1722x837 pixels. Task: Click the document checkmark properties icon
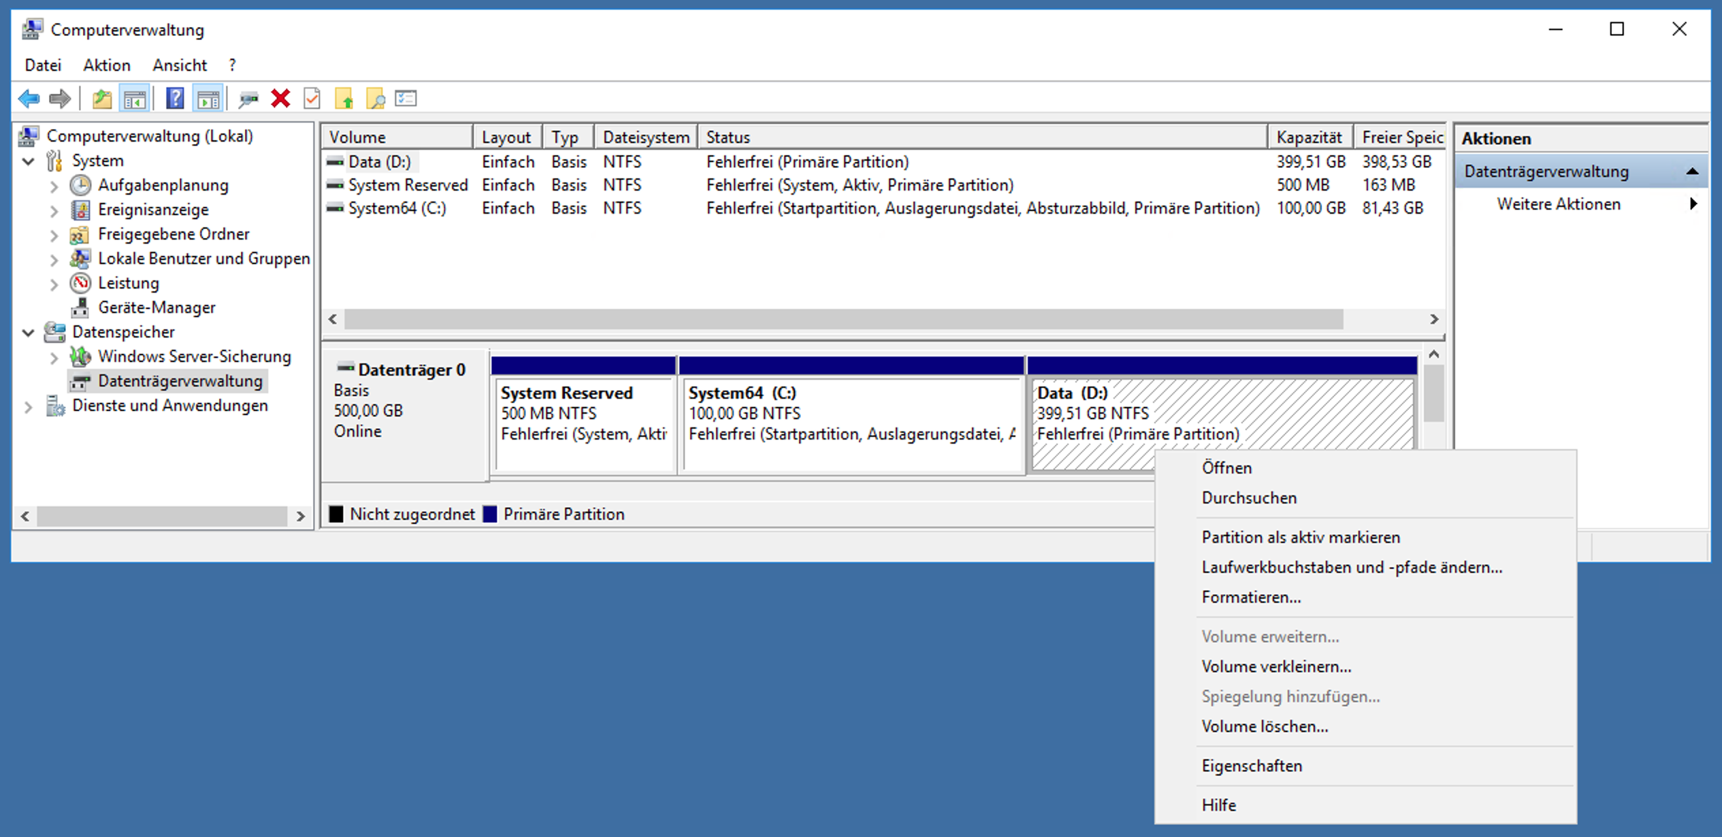coord(312,99)
